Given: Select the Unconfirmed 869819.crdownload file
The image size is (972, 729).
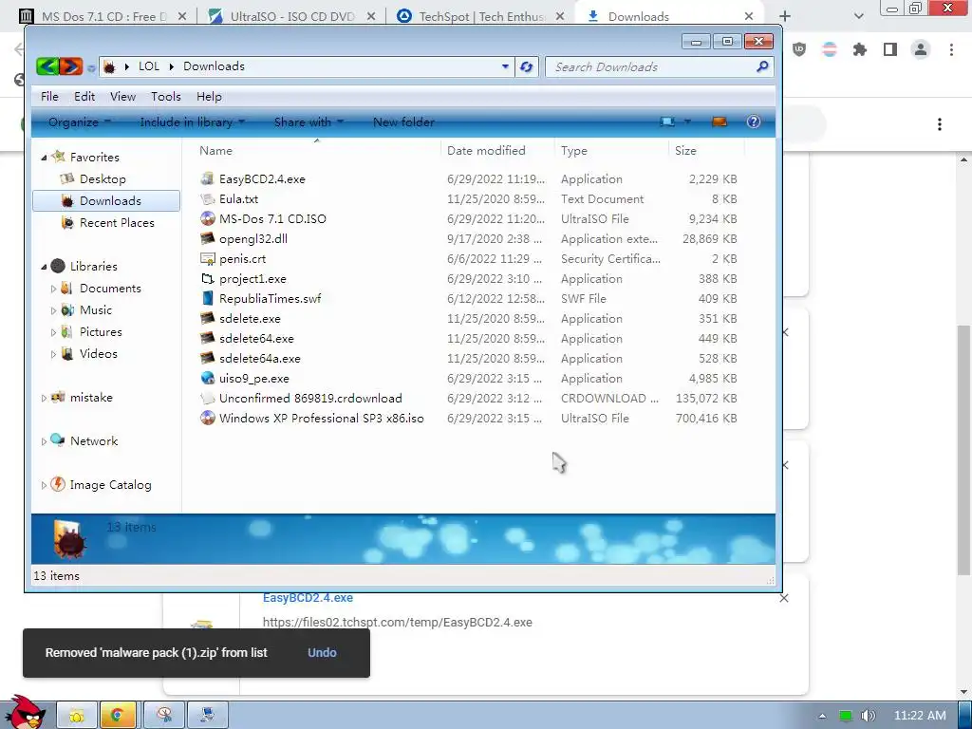Looking at the screenshot, I should [x=310, y=398].
